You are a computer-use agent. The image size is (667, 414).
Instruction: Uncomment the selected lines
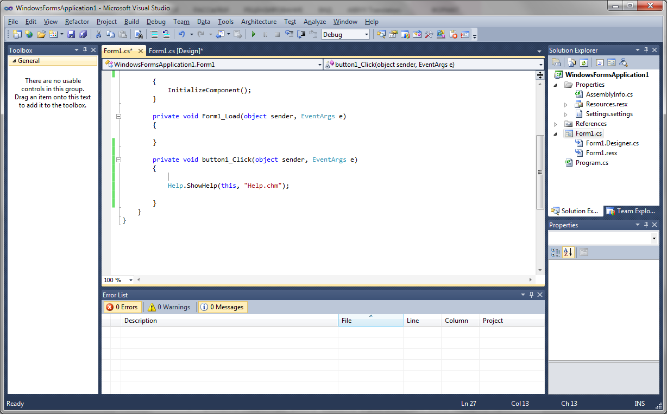point(166,34)
